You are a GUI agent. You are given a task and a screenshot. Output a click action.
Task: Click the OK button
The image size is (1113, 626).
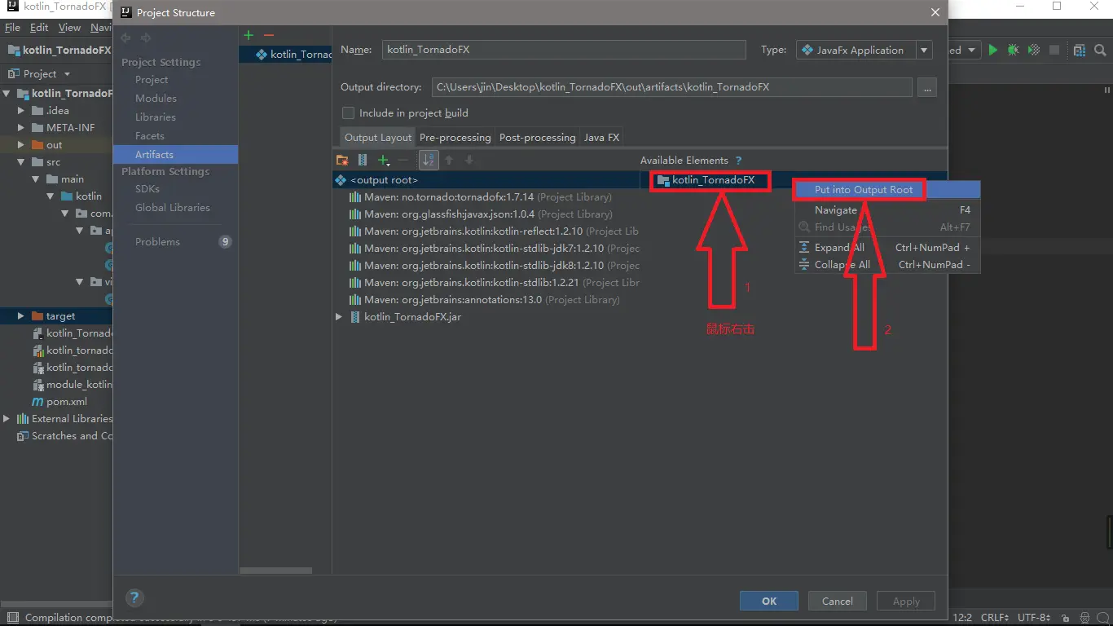(769, 601)
